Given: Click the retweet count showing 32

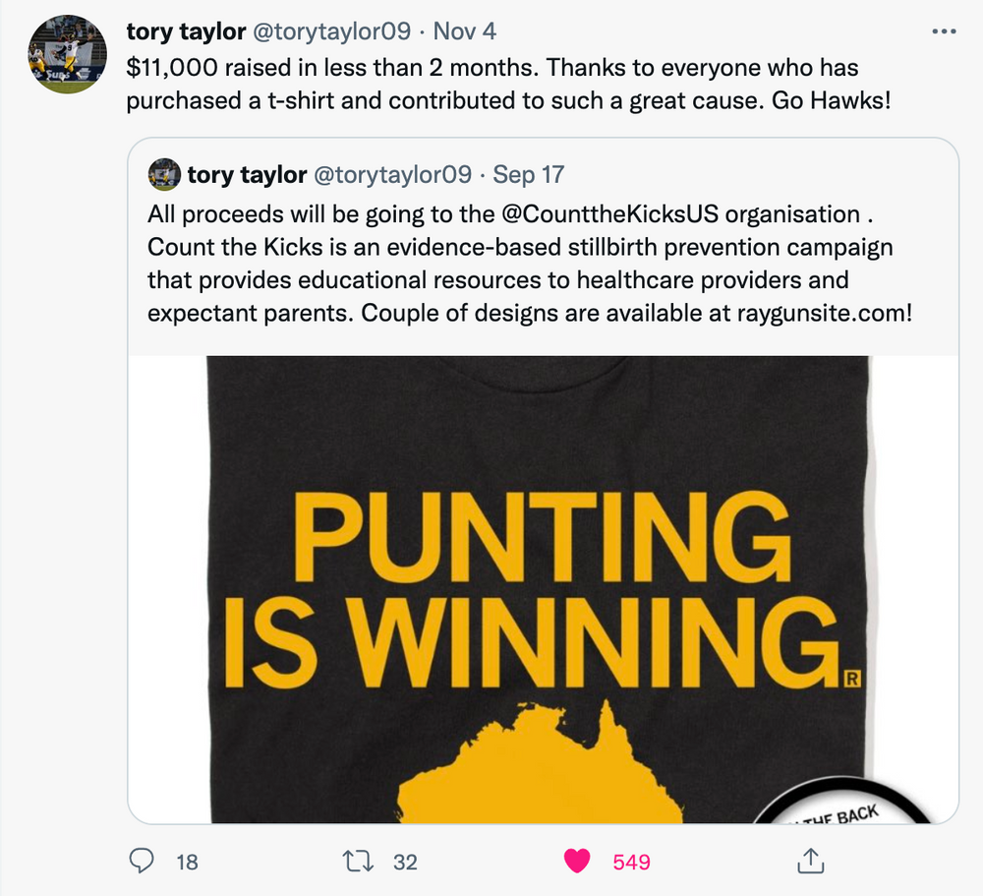Looking at the screenshot, I should coord(405,862).
